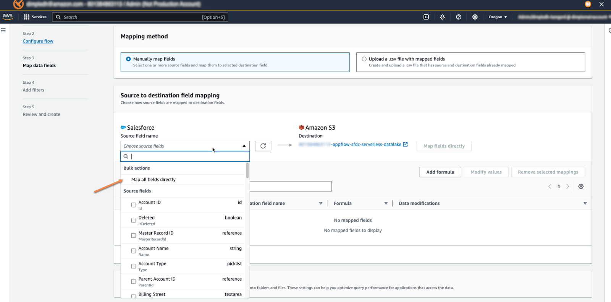The height and width of the screenshot is (302, 611).
Task: Open table preferences gear icon
Action: pyautogui.click(x=581, y=187)
